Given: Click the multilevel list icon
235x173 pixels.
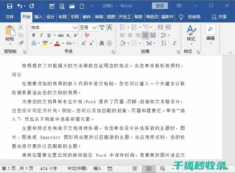Looking at the screenshot, I should [x=146, y=27].
